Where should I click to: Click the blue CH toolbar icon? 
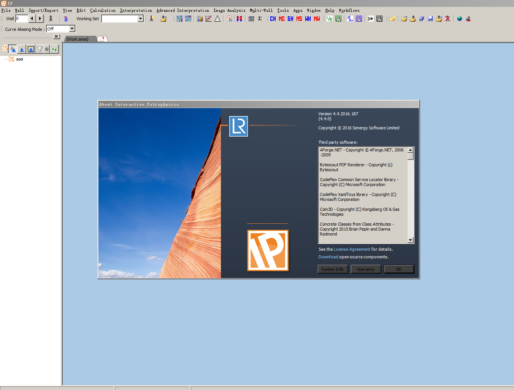point(273,19)
